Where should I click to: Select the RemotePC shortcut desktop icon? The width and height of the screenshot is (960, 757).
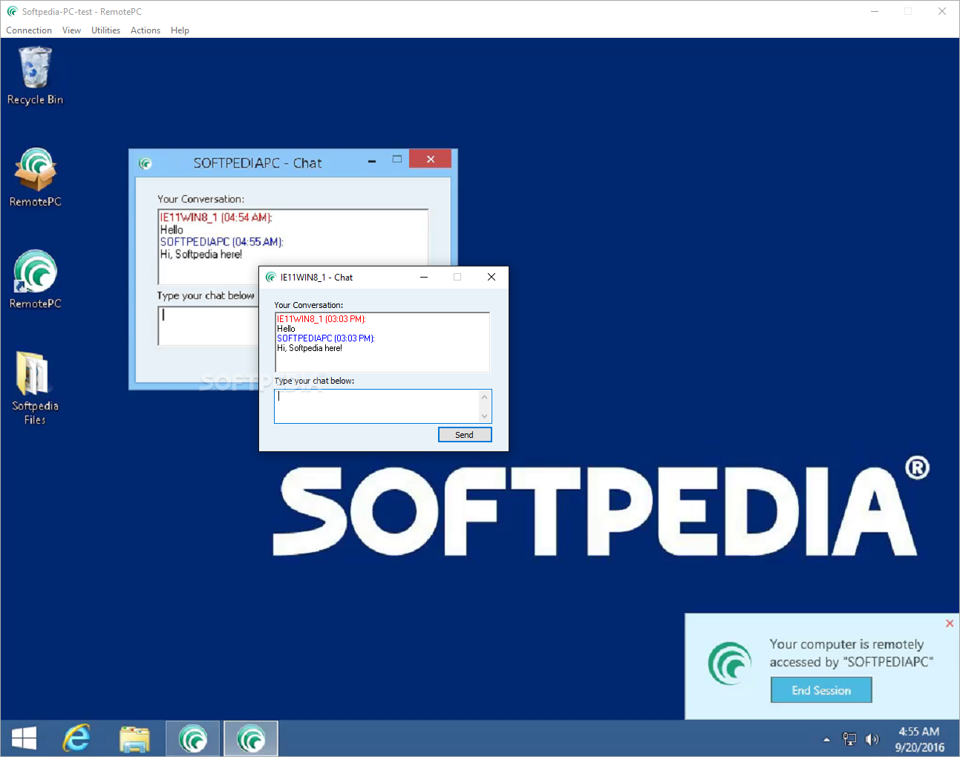tap(35, 279)
